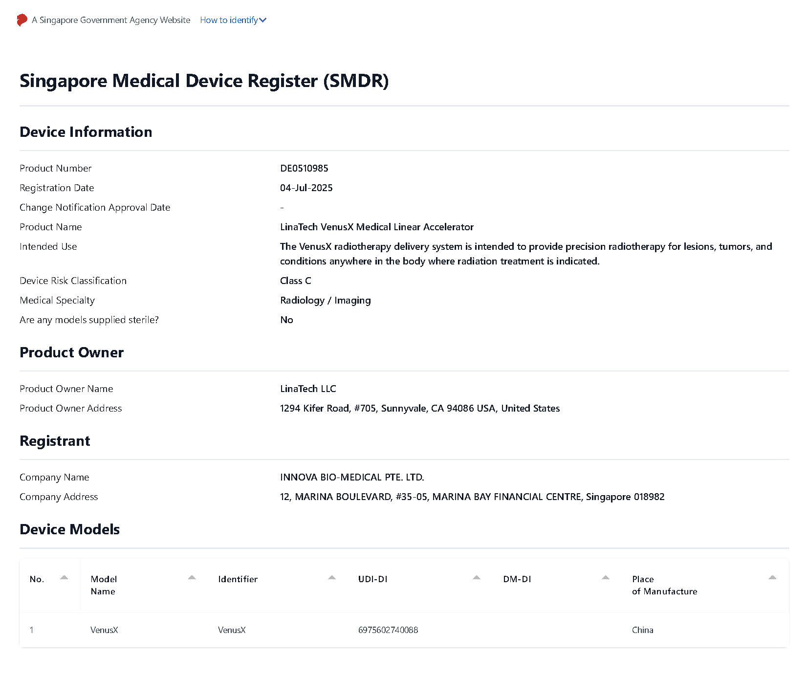
Task: Click the Singapore Medical Device Register heading
Action: (x=204, y=81)
